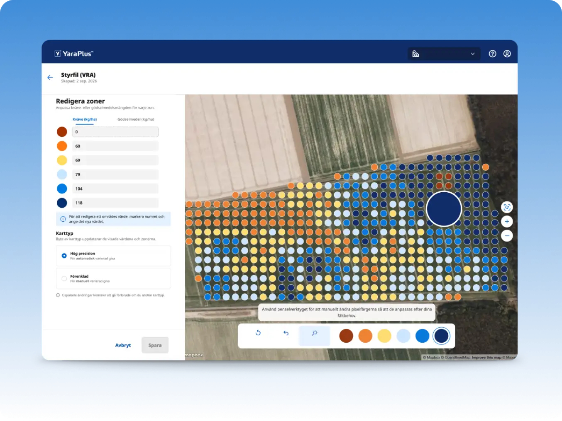Click the info icon in the blue hint box
Image resolution: width=562 pixels, height=421 pixels.
(63, 219)
